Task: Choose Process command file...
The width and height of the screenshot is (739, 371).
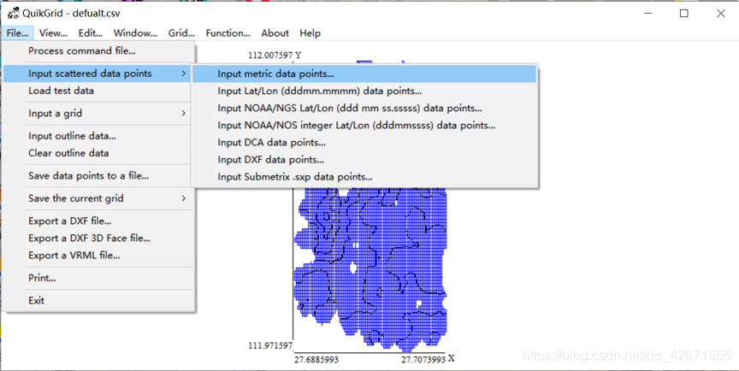Action: pyautogui.click(x=98, y=50)
